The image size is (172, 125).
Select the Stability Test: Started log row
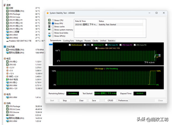[x=109, y=25]
